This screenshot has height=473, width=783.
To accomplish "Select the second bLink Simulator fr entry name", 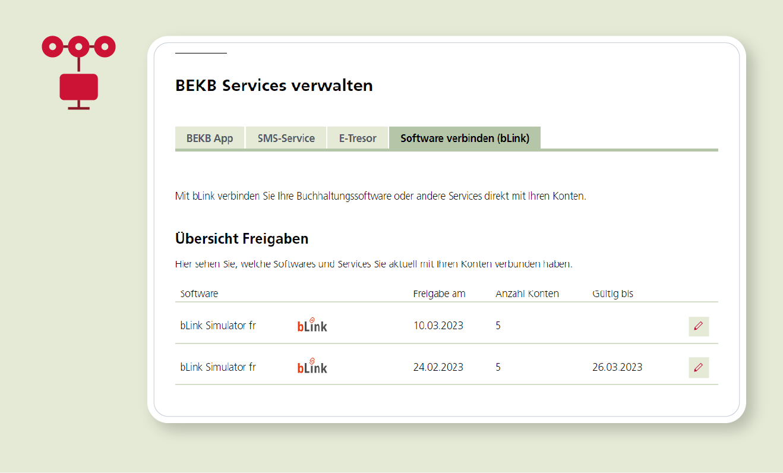I will click(218, 367).
